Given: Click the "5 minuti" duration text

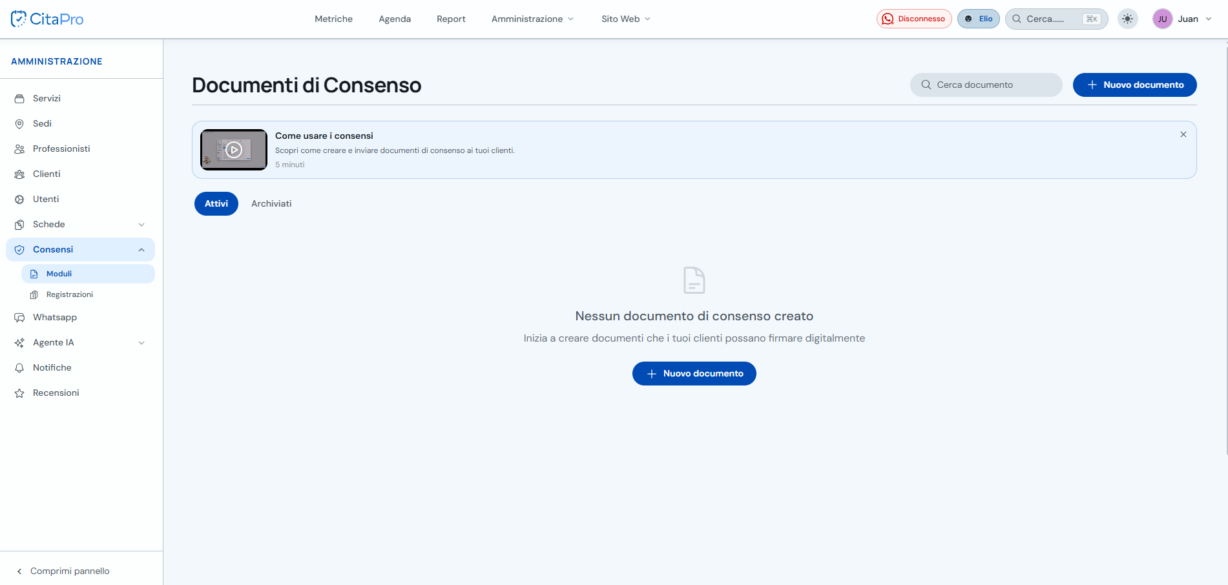Looking at the screenshot, I should (x=289, y=165).
